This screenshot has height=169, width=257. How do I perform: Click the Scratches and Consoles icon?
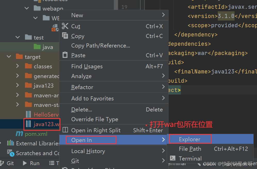coord(11,153)
